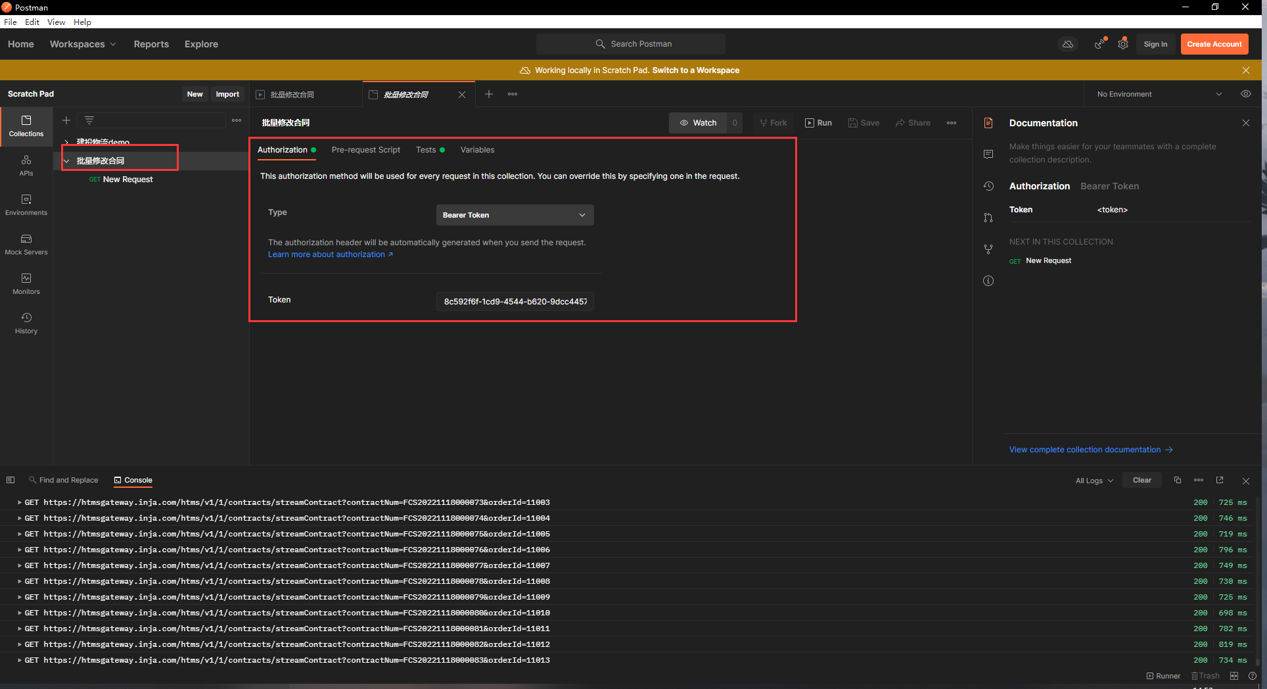Open the settings gear icon

1123,44
